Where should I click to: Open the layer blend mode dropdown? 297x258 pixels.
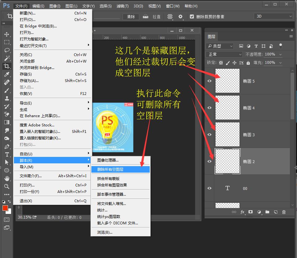(x=224, y=54)
